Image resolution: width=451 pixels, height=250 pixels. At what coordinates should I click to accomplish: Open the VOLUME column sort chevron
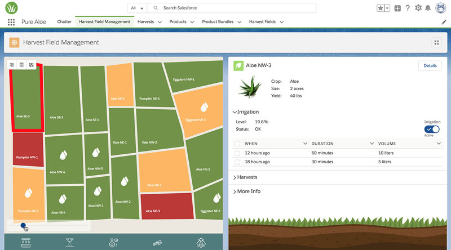point(439,144)
